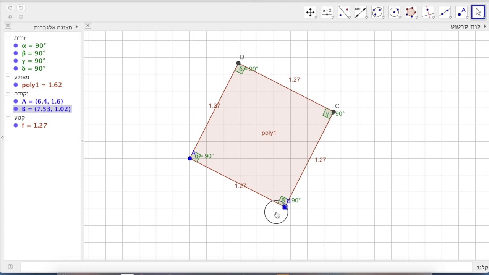Click the δ = 90° angle label in drawing

pos(249,69)
